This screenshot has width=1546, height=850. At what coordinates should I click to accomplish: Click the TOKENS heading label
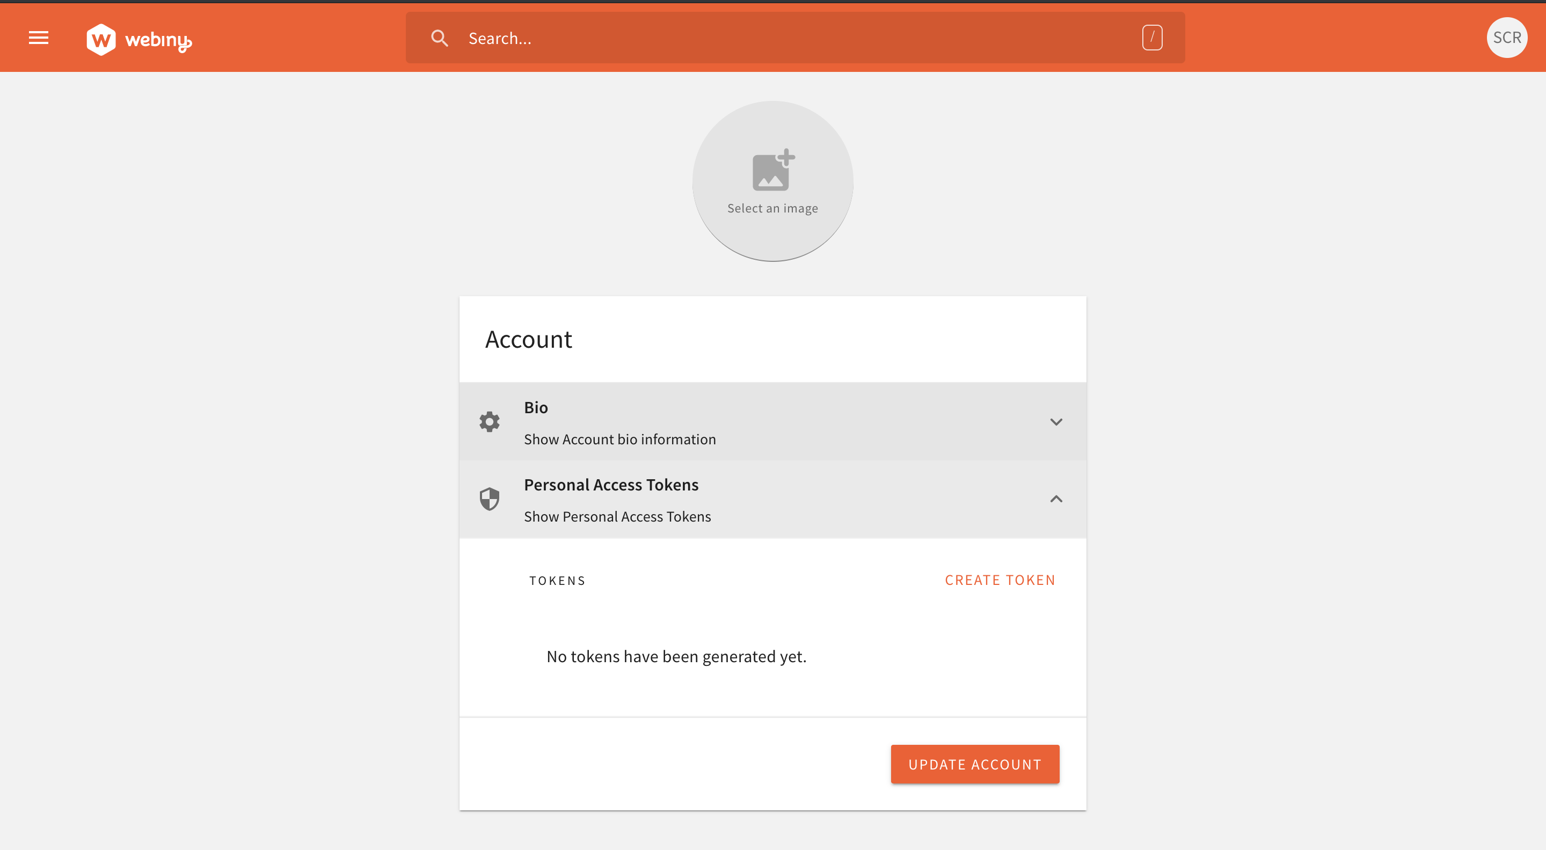[557, 581]
